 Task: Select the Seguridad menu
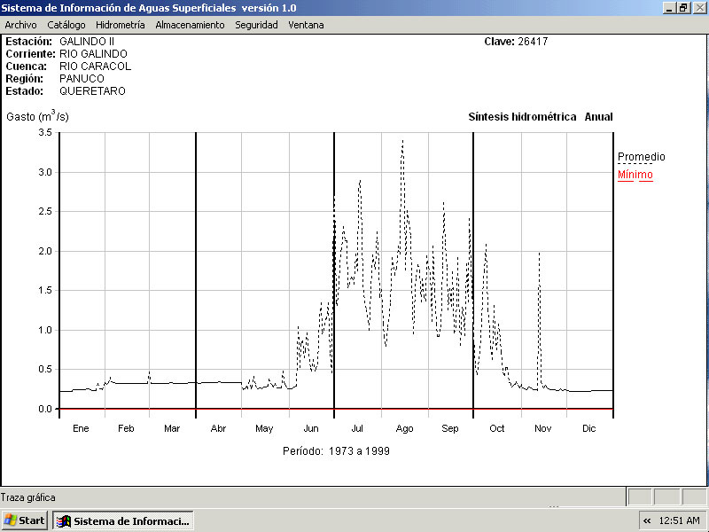pos(256,25)
